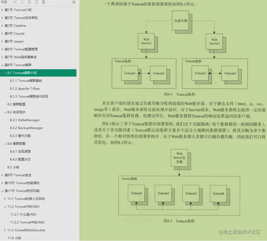Collapse 第8节 Tomcat集群 arrow

(2, 65)
